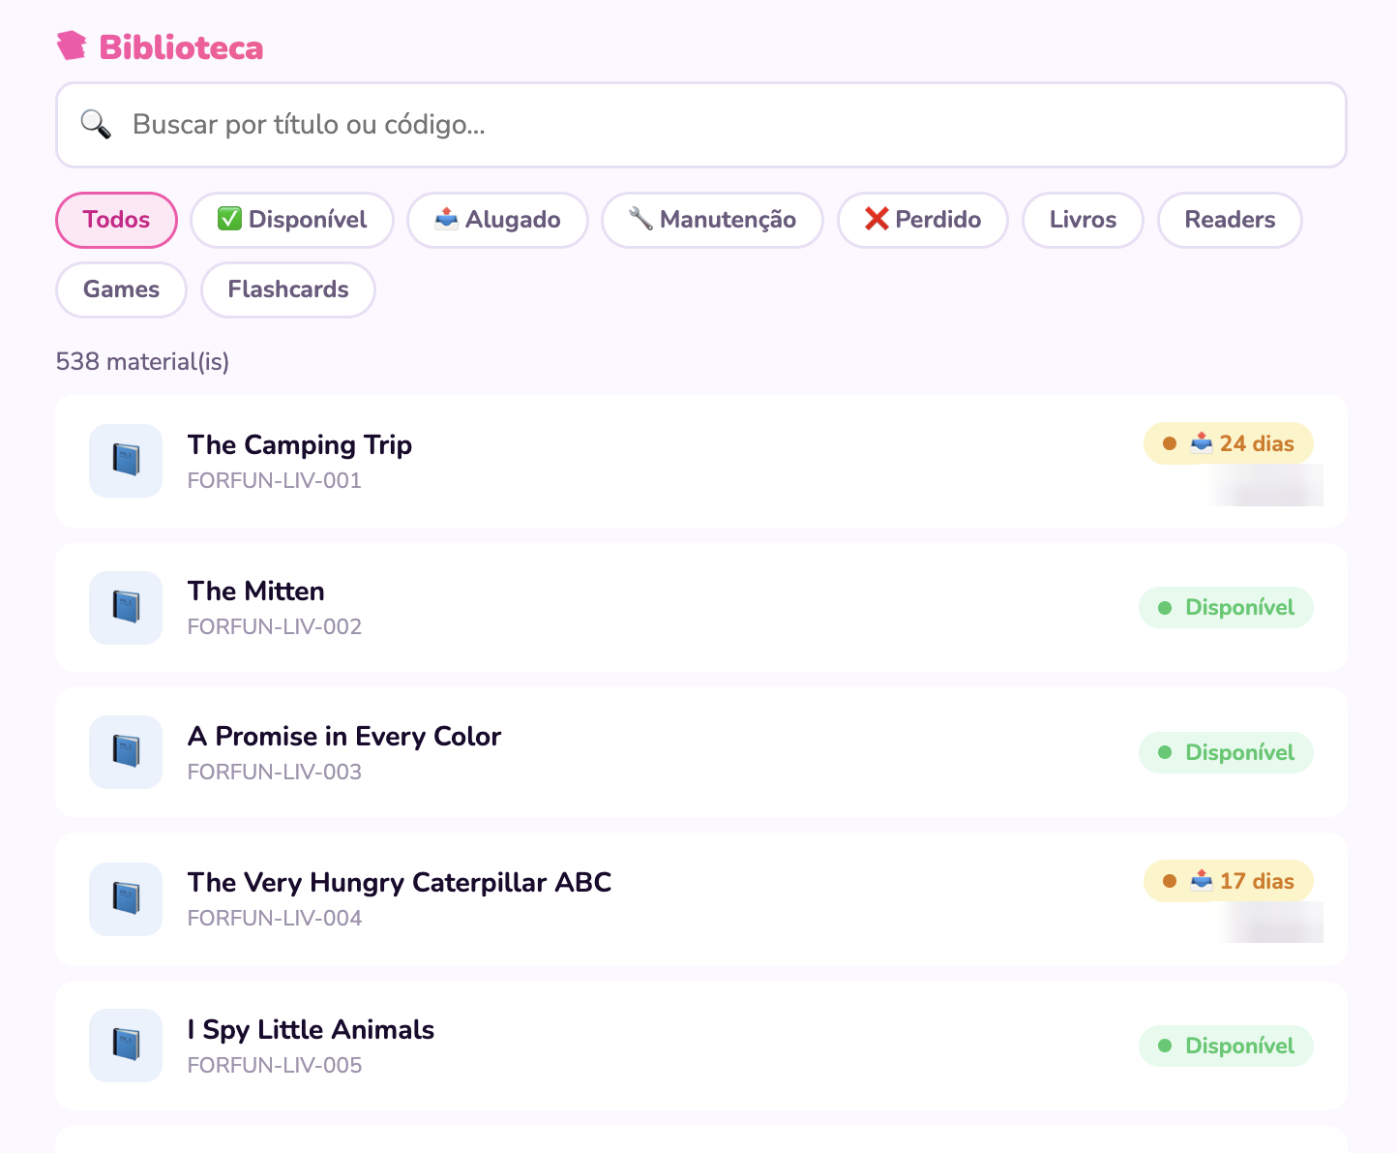Click the Biblioteca pink logo icon
Viewport: 1398px width, 1153px height.
[x=72, y=46]
